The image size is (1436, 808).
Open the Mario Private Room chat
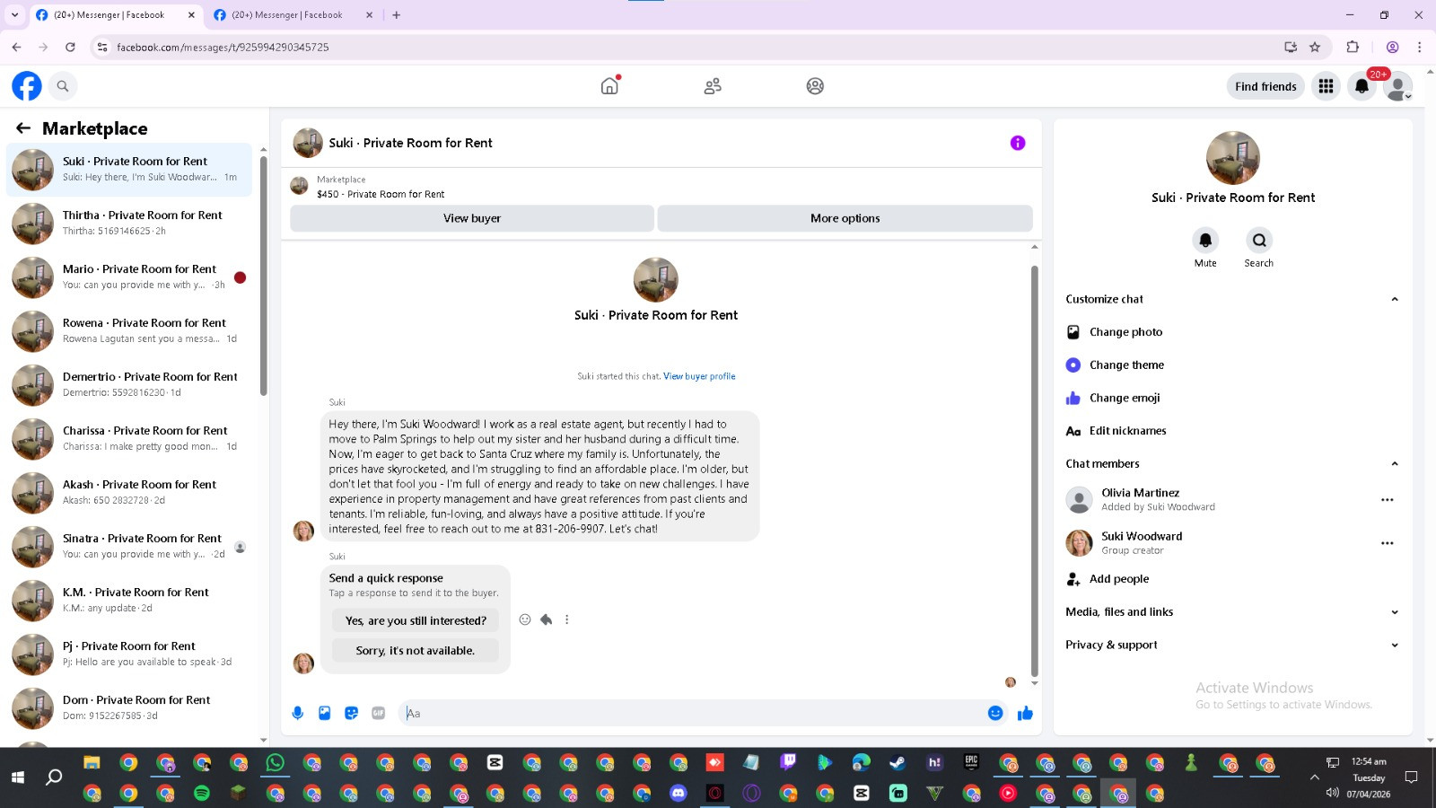tap(129, 277)
